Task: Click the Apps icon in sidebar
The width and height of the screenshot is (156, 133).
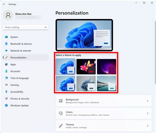Action: click(x=6, y=64)
